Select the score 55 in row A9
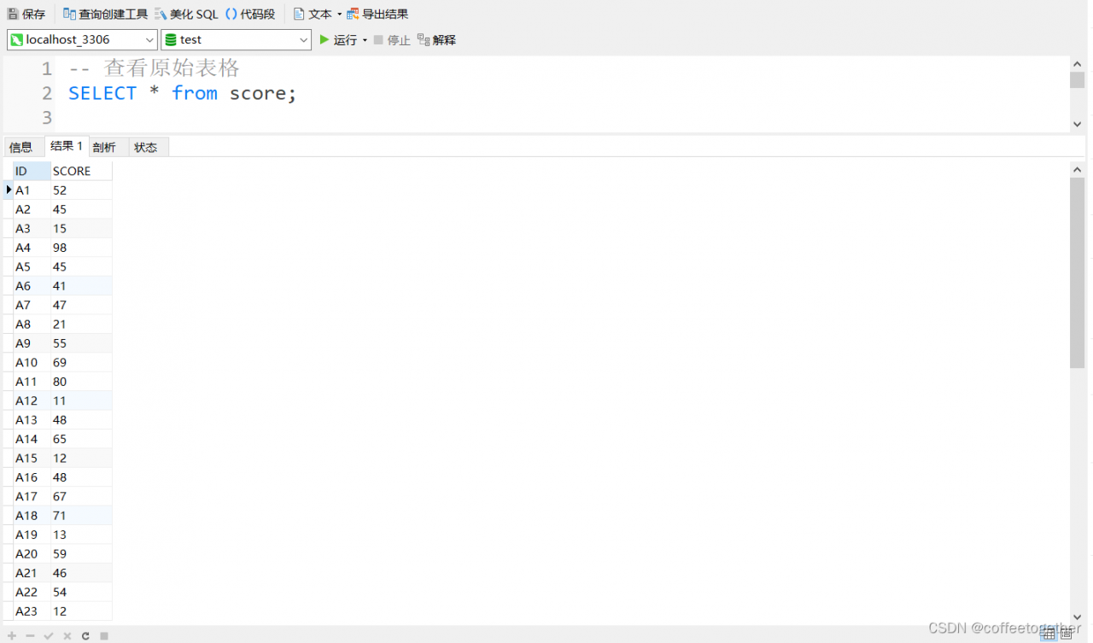The image size is (1093, 643). 81,343
